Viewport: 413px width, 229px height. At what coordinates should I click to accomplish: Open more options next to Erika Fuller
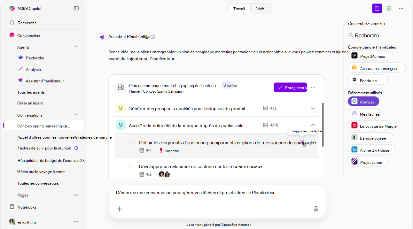click(76, 222)
